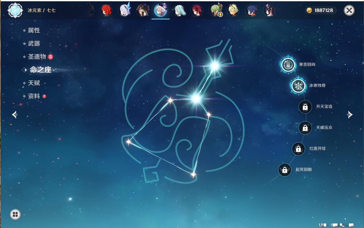The width and height of the screenshot is (364, 228).
Task: Open the 属性 attributes tab
Action: pyautogui.click(x=34, y=30)
